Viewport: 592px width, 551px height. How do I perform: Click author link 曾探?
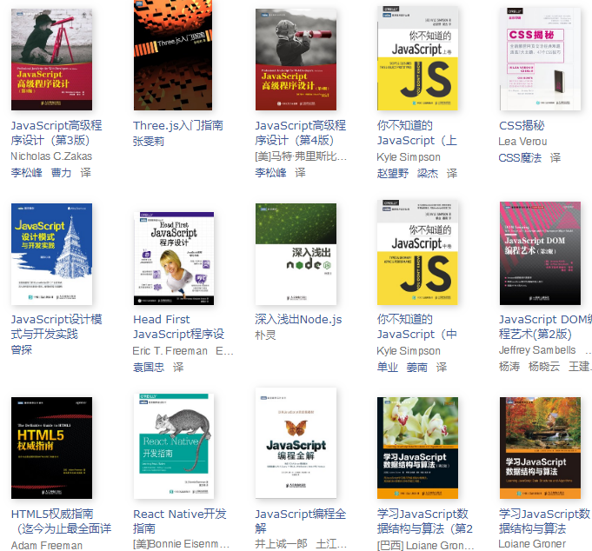[x=21, y=349]
